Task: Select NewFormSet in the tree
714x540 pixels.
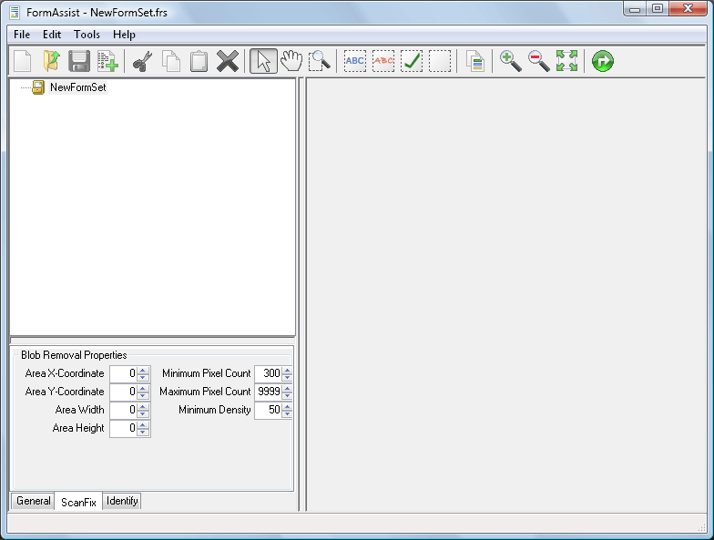Action: point(78,87)
